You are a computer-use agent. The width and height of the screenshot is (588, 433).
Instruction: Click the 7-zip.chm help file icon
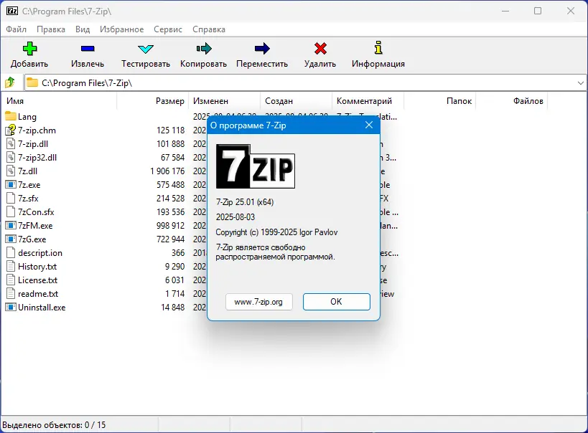tap(11, 130)
